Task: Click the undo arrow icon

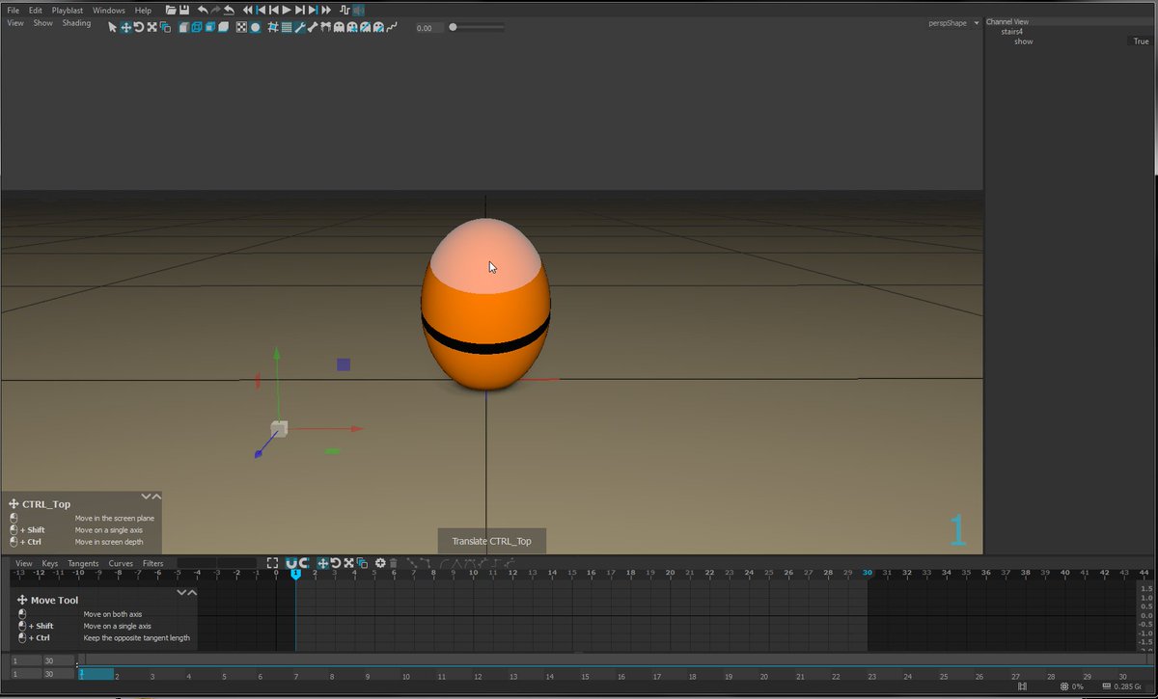Action: point(203,10)
